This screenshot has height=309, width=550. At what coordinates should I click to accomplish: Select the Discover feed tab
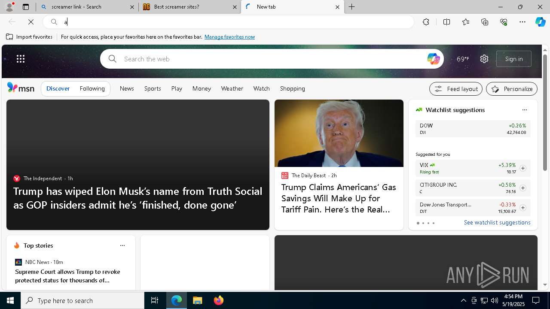tap(58, 88)
